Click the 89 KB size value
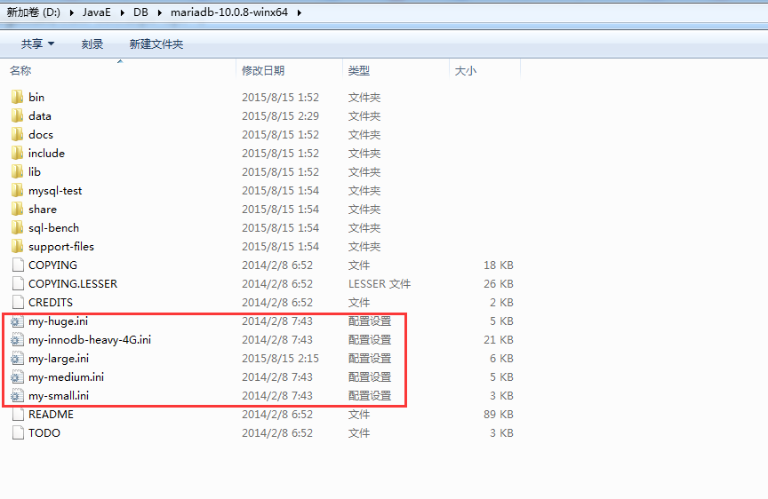This screenshot has width=768, height=499. (498, 415)
